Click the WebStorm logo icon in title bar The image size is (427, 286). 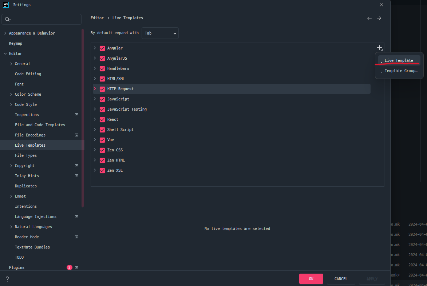[x=6, y=5]
